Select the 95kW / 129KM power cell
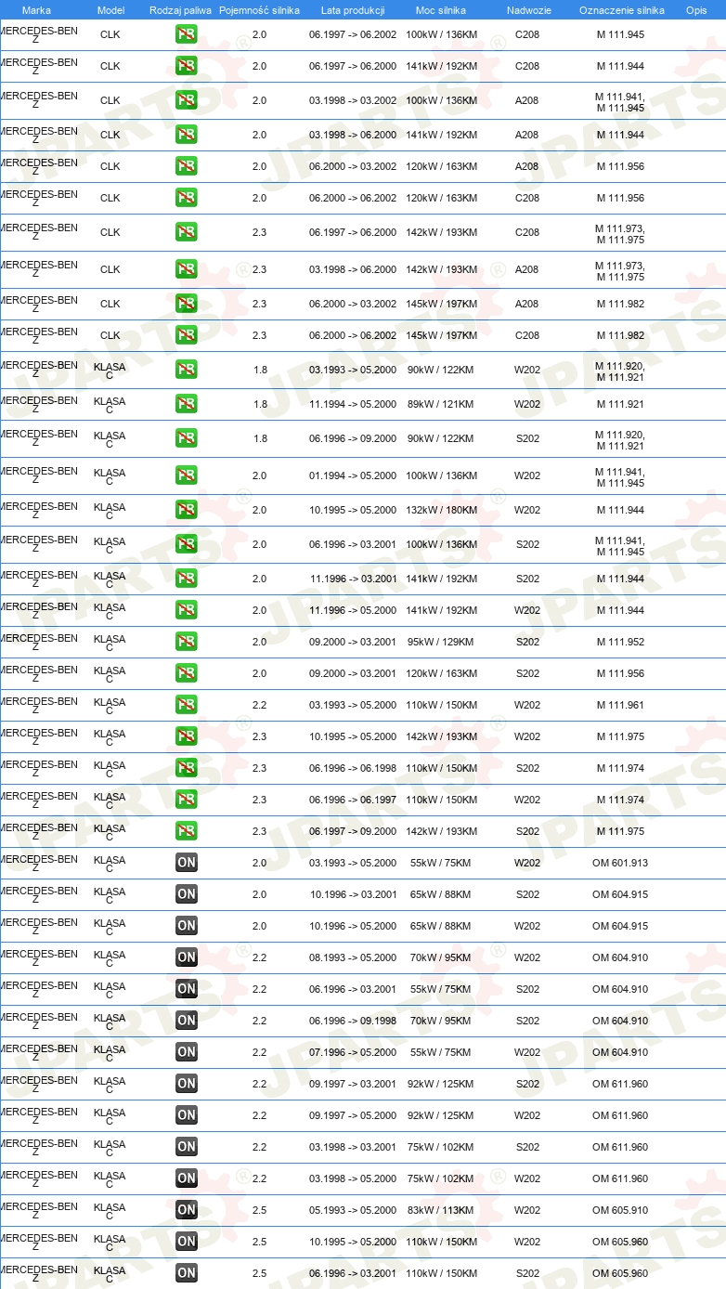726x1289 pixels. tap(441, 642)
